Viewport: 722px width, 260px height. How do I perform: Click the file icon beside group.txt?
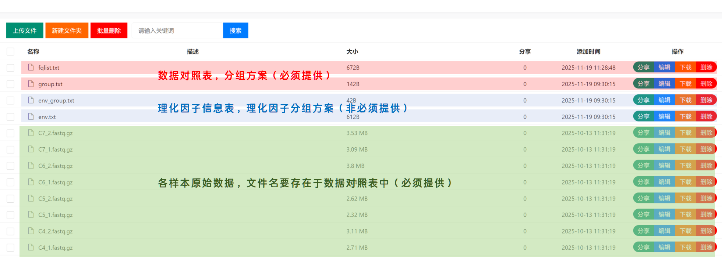point(31,84)
